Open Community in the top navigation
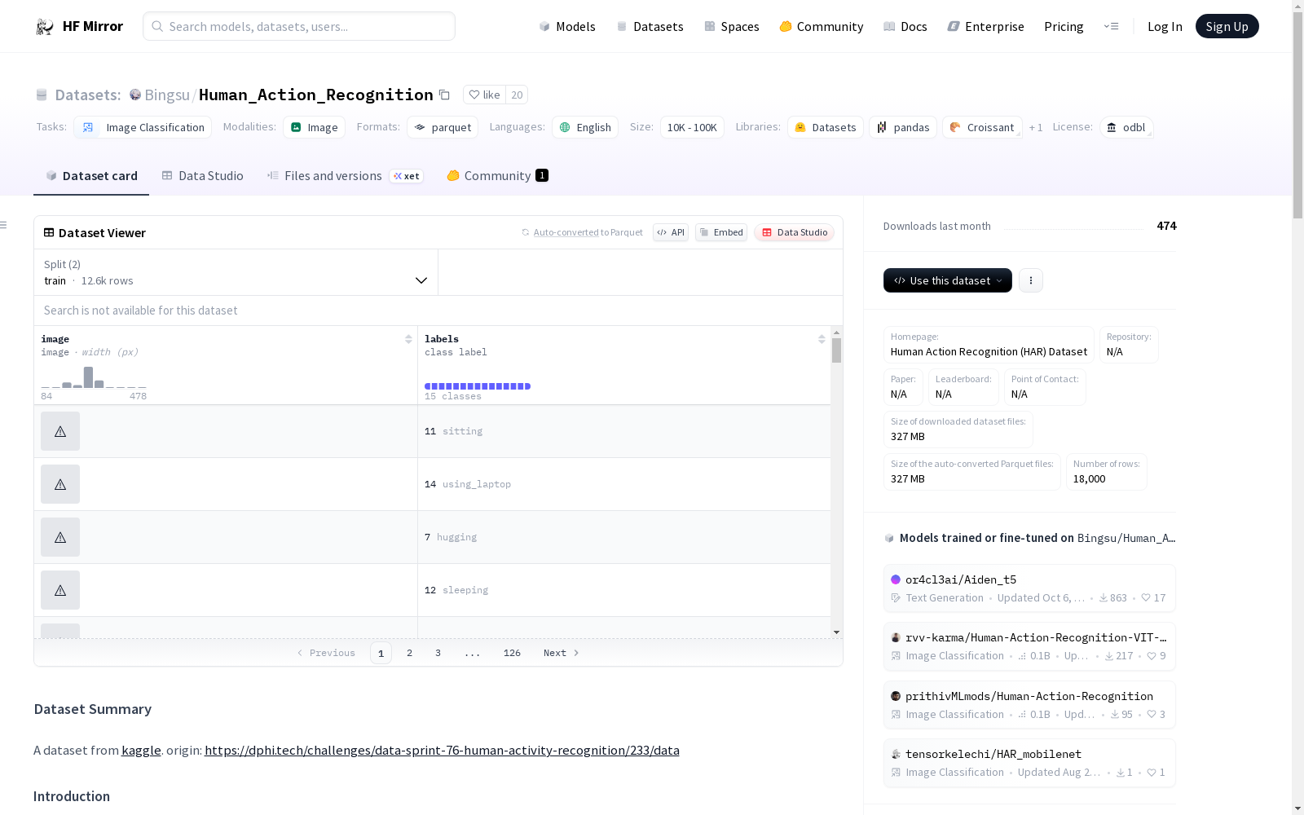 [822, 27]
